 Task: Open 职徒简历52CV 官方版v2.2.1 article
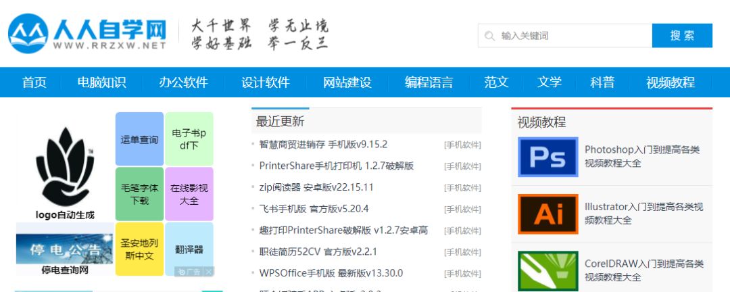(x=318, y=251)
